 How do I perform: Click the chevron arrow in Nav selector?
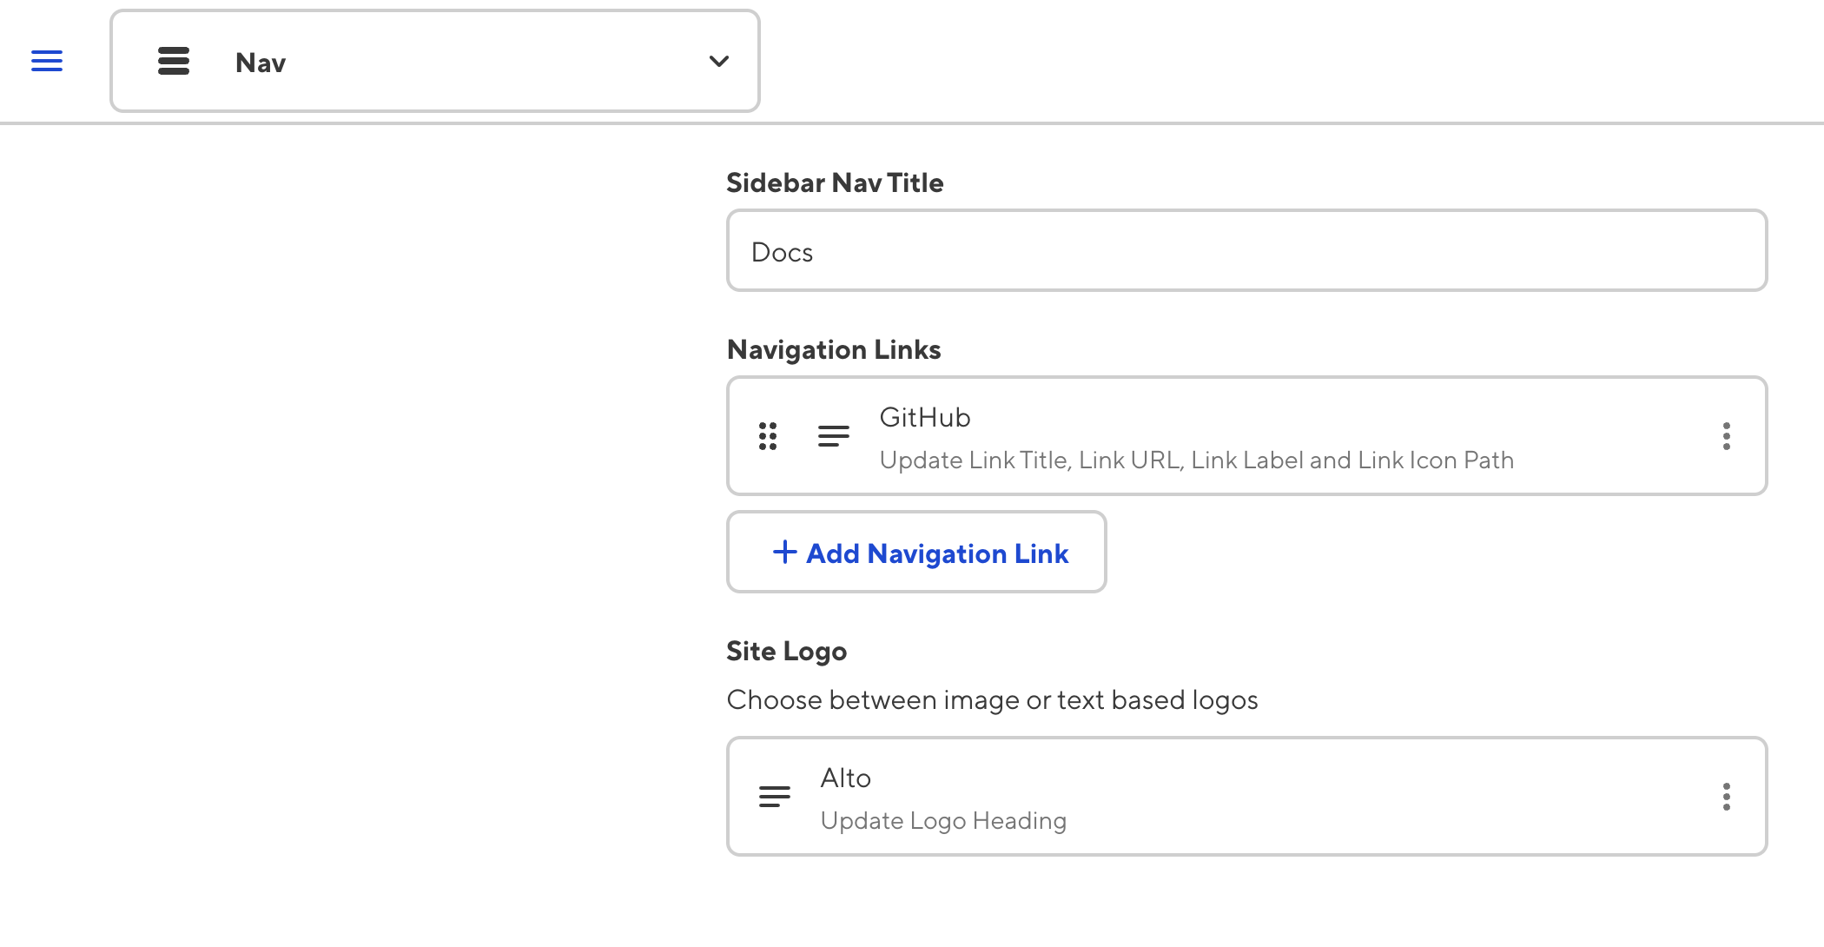pyautogui.click(x=718, y=61)
